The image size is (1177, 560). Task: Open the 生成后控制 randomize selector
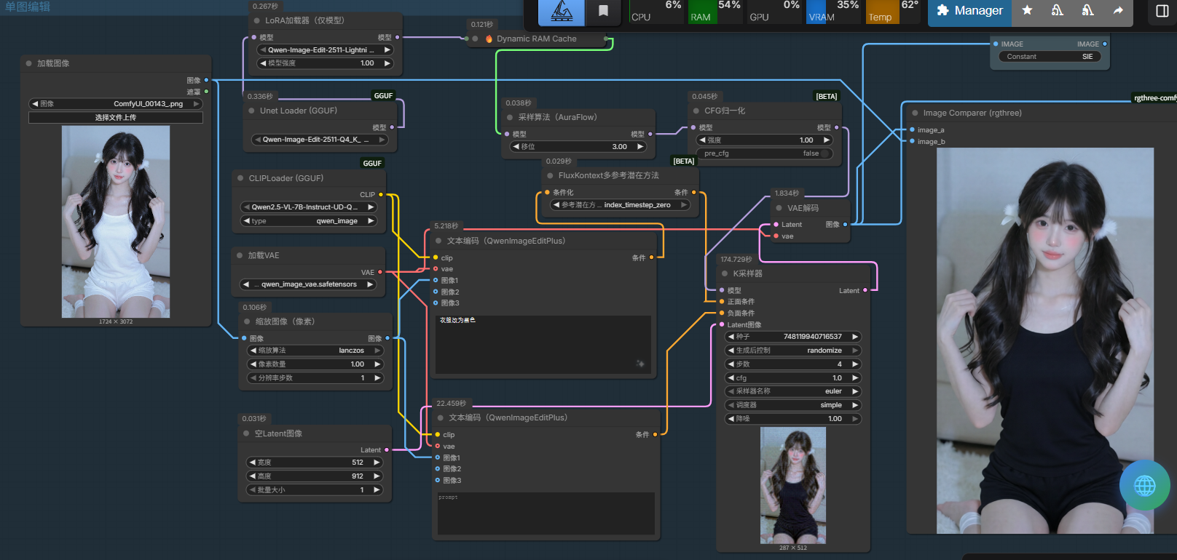793,351
